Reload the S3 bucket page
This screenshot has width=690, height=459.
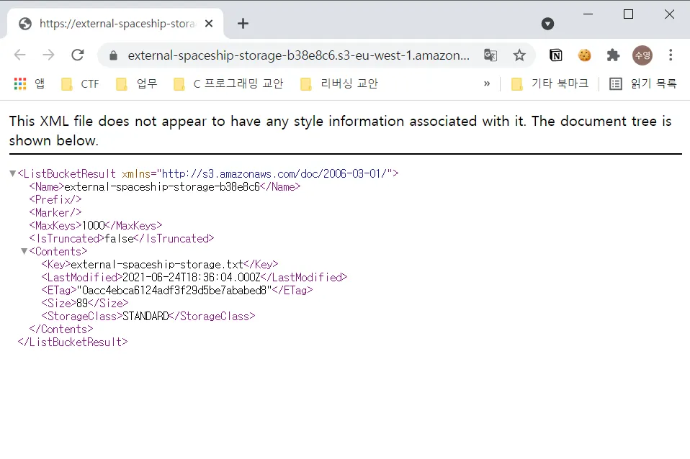tap(78, 55)
